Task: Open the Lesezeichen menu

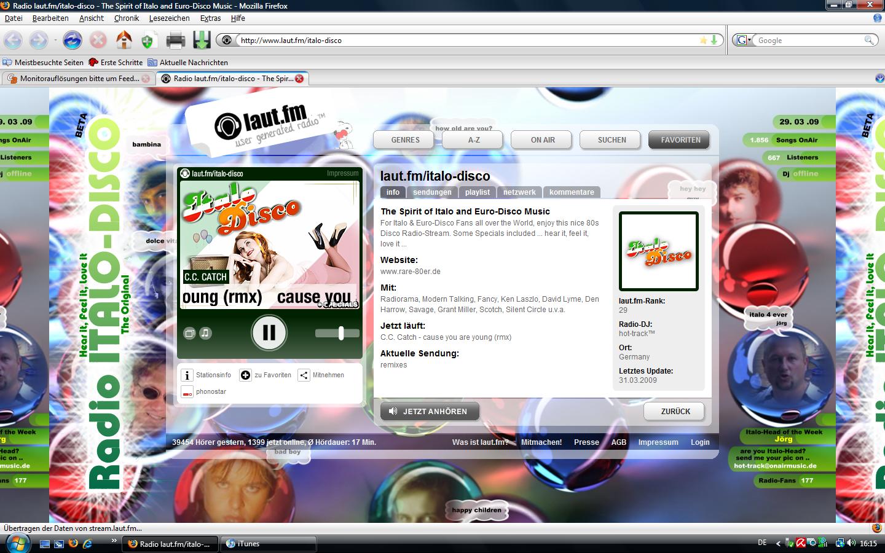Action: pos(169,18)
